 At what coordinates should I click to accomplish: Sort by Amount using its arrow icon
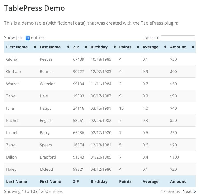click(x=193, y=47)
